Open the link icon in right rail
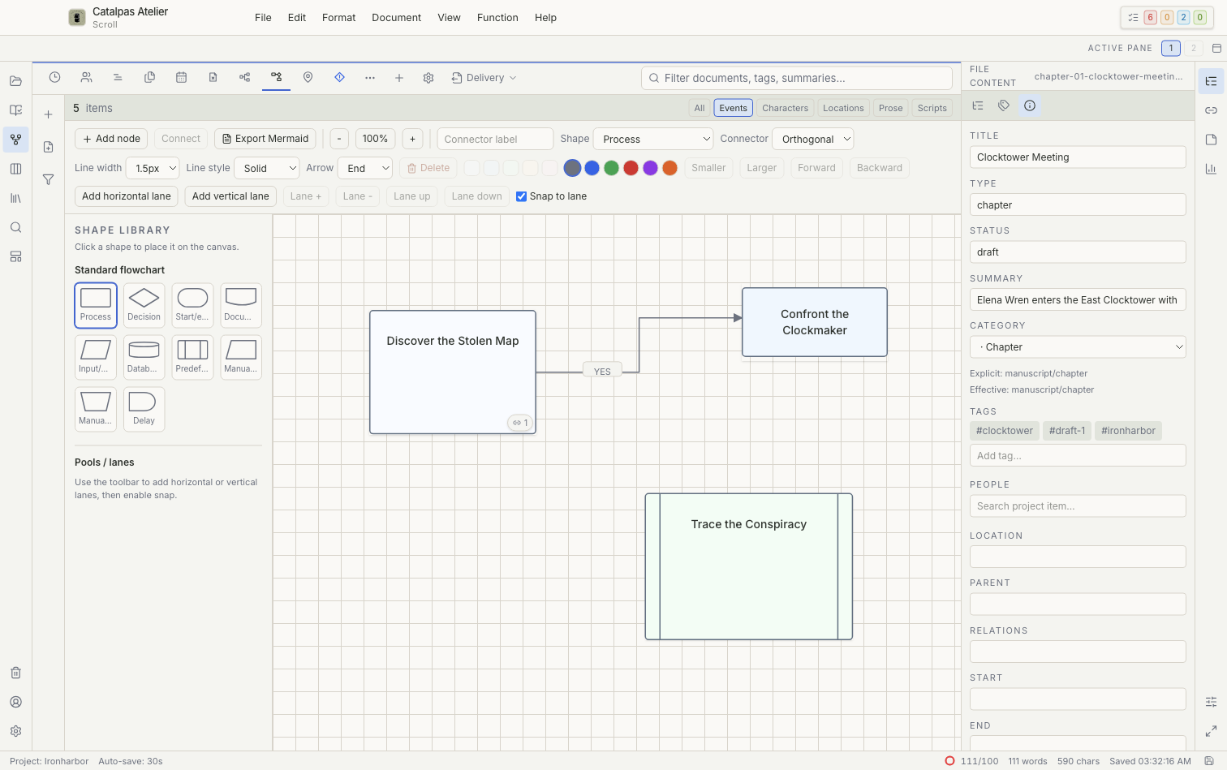Image resolution: width=1227 pixels, height=770 pixels. (1211, 110)
